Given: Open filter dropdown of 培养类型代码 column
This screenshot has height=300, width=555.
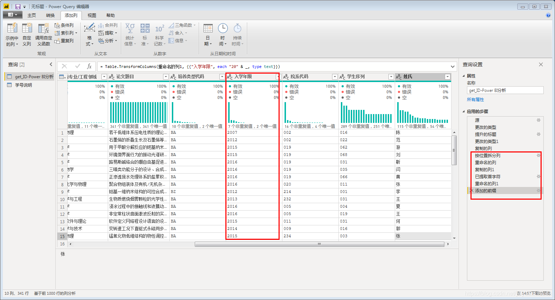Looking at the screenshot, I should 222,77.
